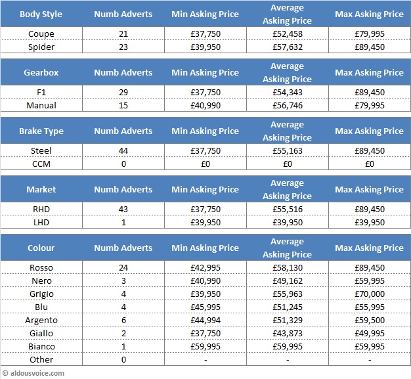This screenshot has width=411, height=379.
Task: Click the Grigio max price £70,000
Action: [369, 294]
